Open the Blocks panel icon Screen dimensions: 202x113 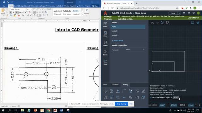pyautogui.click(x=105, y=53)
